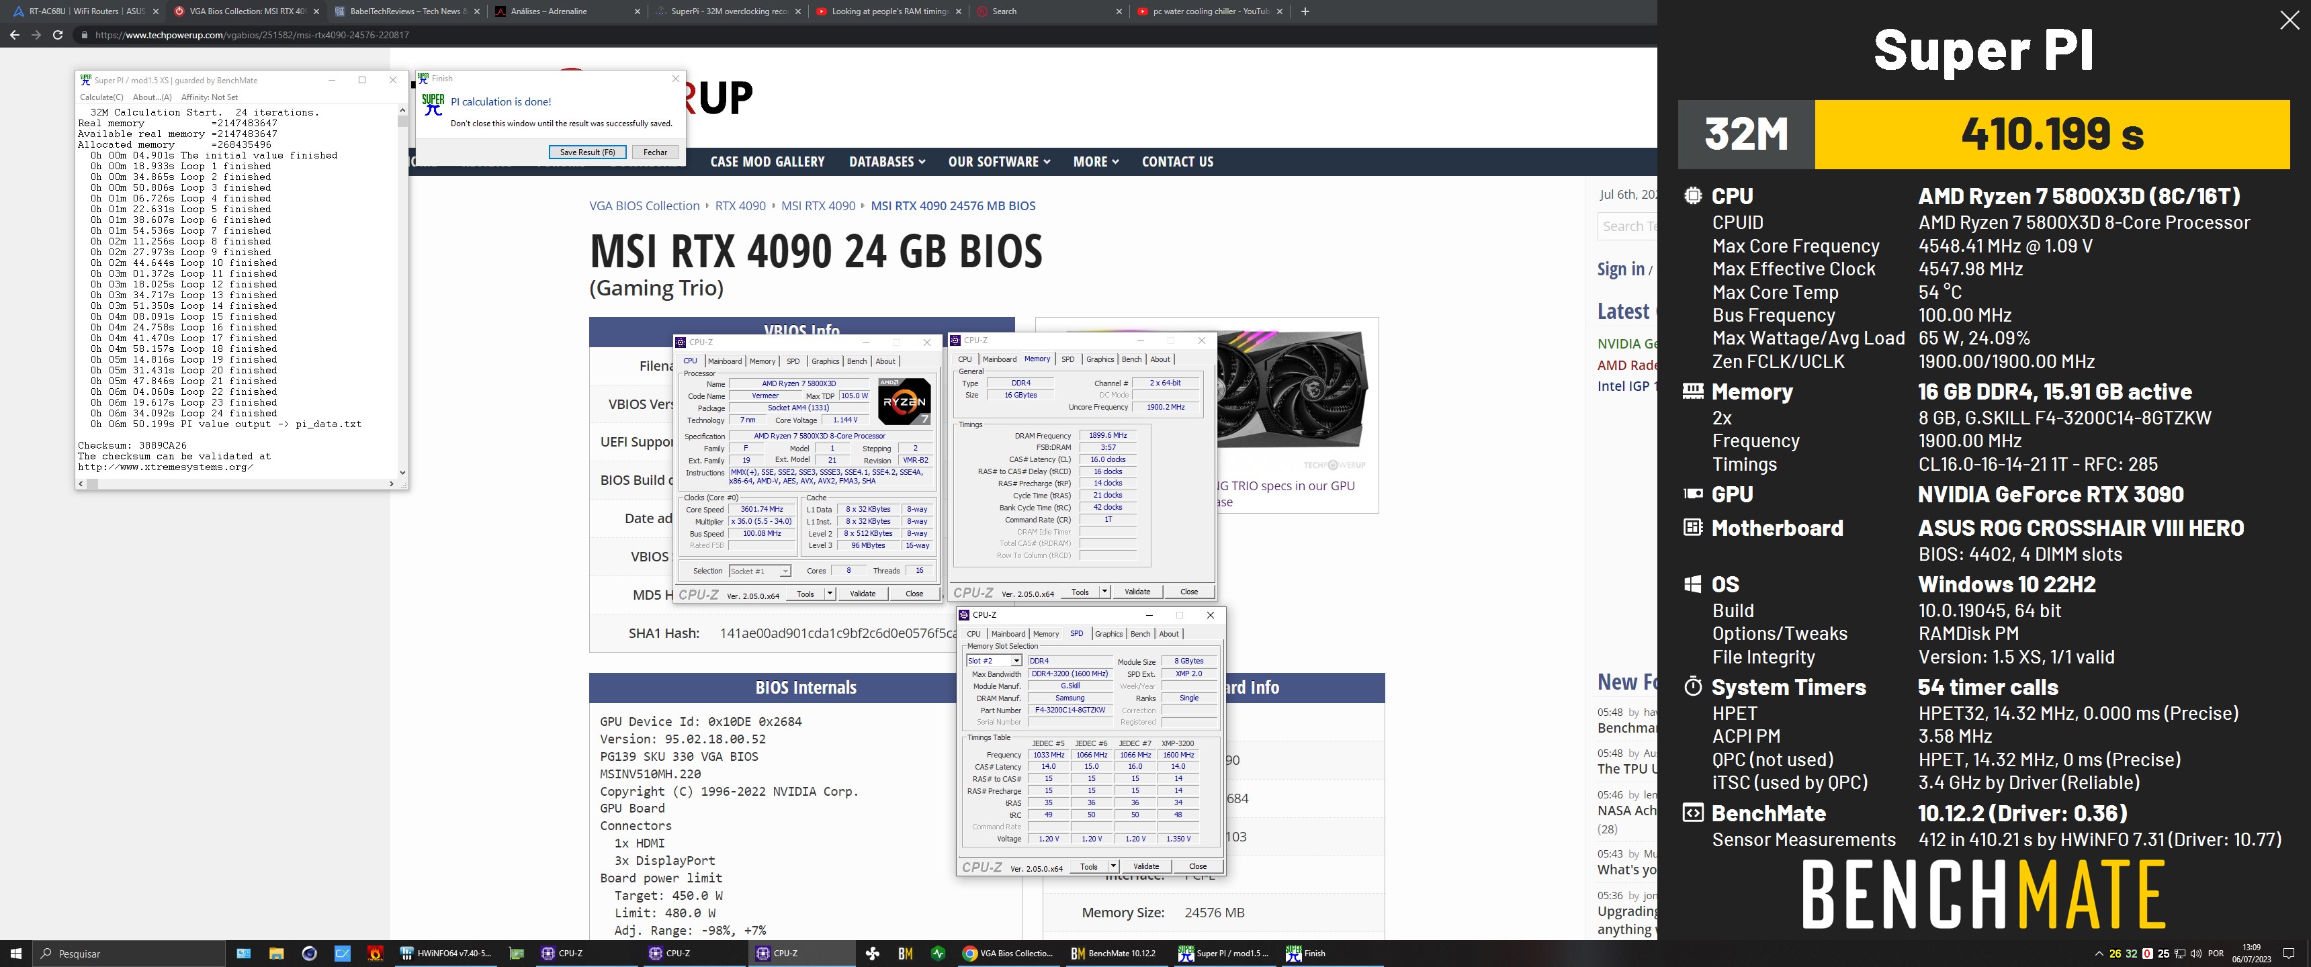2311x967 pixels.
Task: Click the small BM taskbar icon
Action: coord(905,954)
